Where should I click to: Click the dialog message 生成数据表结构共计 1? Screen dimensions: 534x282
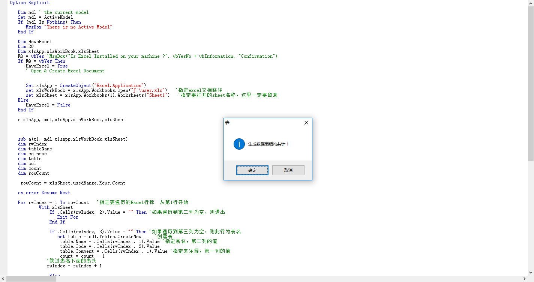(x=268, y=144)
